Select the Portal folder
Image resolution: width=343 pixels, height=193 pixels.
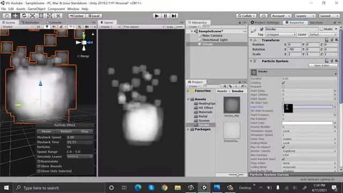[203, 116]
